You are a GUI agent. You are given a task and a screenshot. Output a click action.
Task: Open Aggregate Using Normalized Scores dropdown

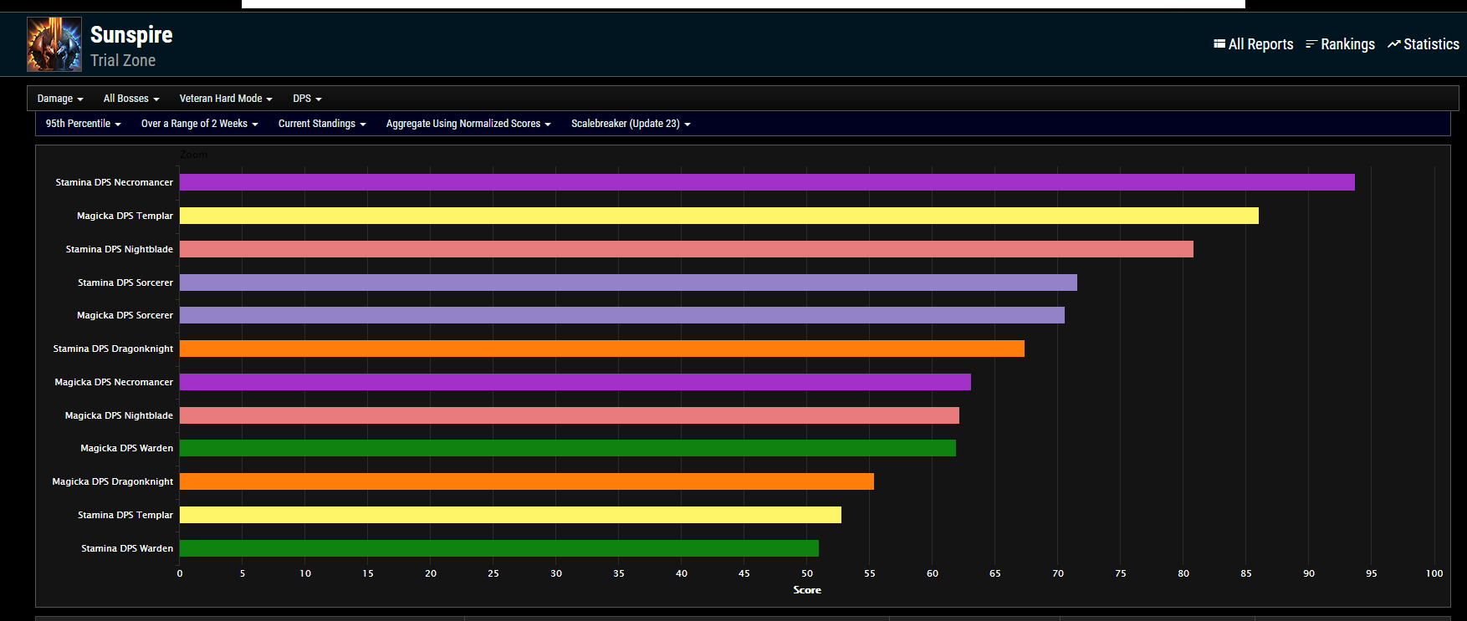[468, 124]
